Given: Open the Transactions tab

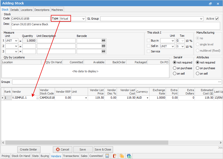Looking at the screenshot, I should [x=71, y=156].
